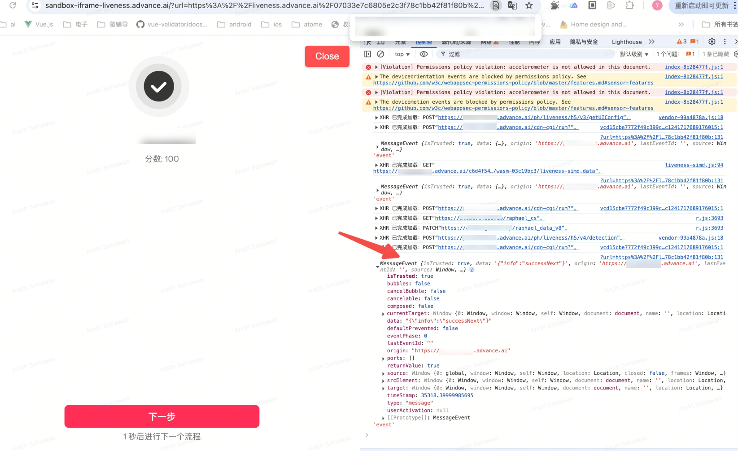Toggle the console sidebar panel icon
Image resolution: width=738 pixels, height=451 pixels.
tap(368, 54)
